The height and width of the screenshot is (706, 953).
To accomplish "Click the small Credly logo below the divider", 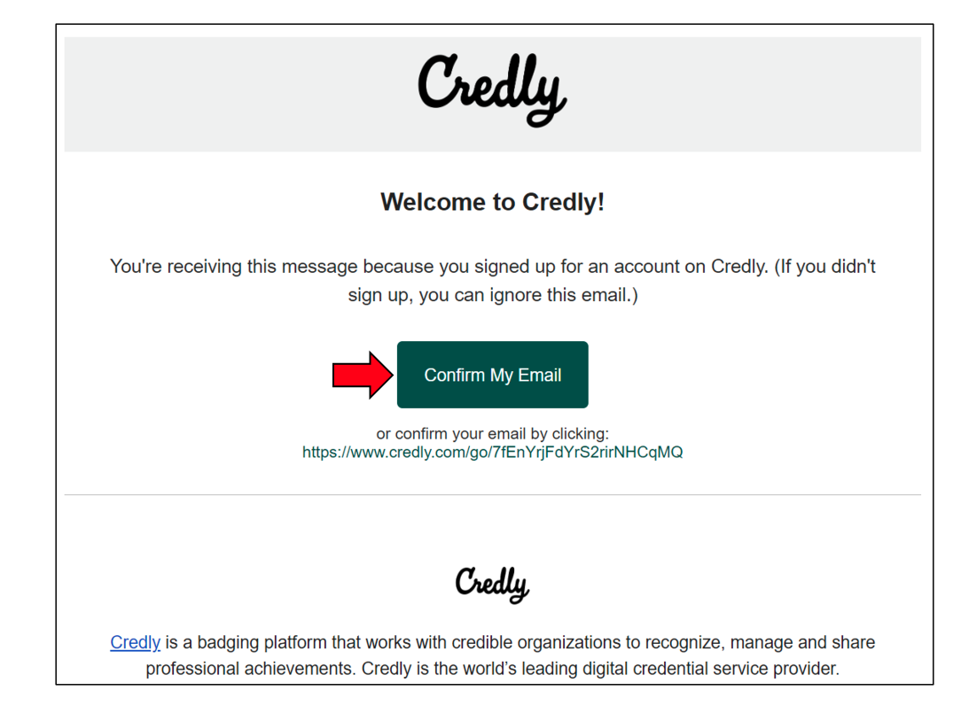I will pos(492,584).
